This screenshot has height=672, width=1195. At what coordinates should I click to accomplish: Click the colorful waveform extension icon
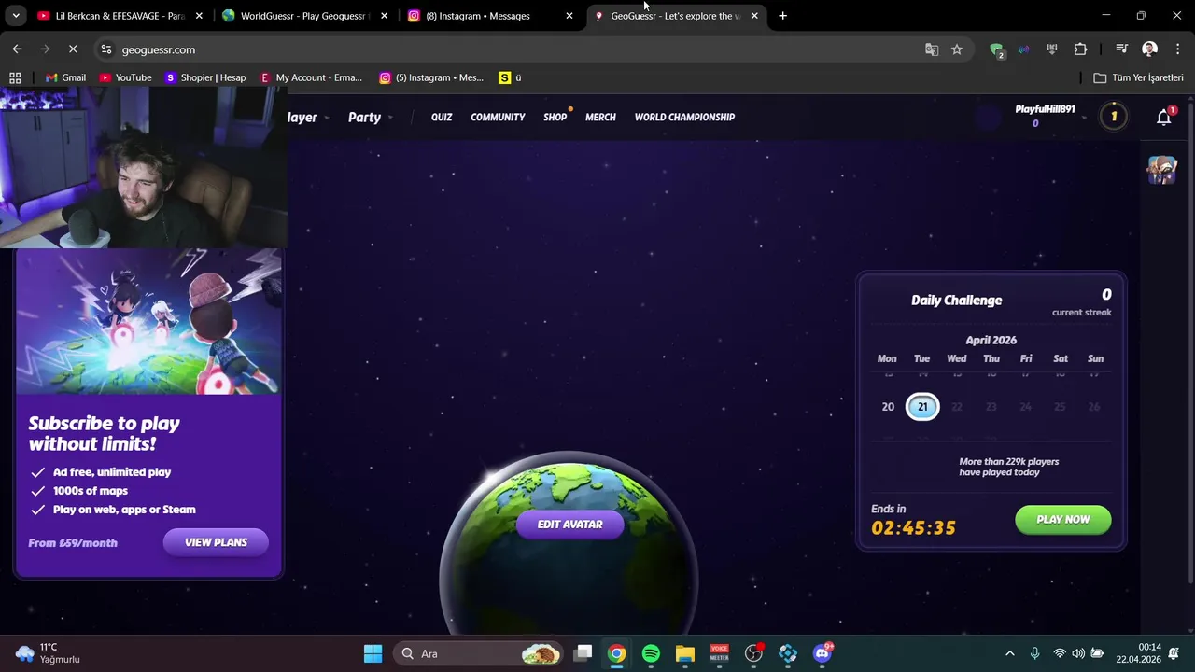pos(1024,49)
